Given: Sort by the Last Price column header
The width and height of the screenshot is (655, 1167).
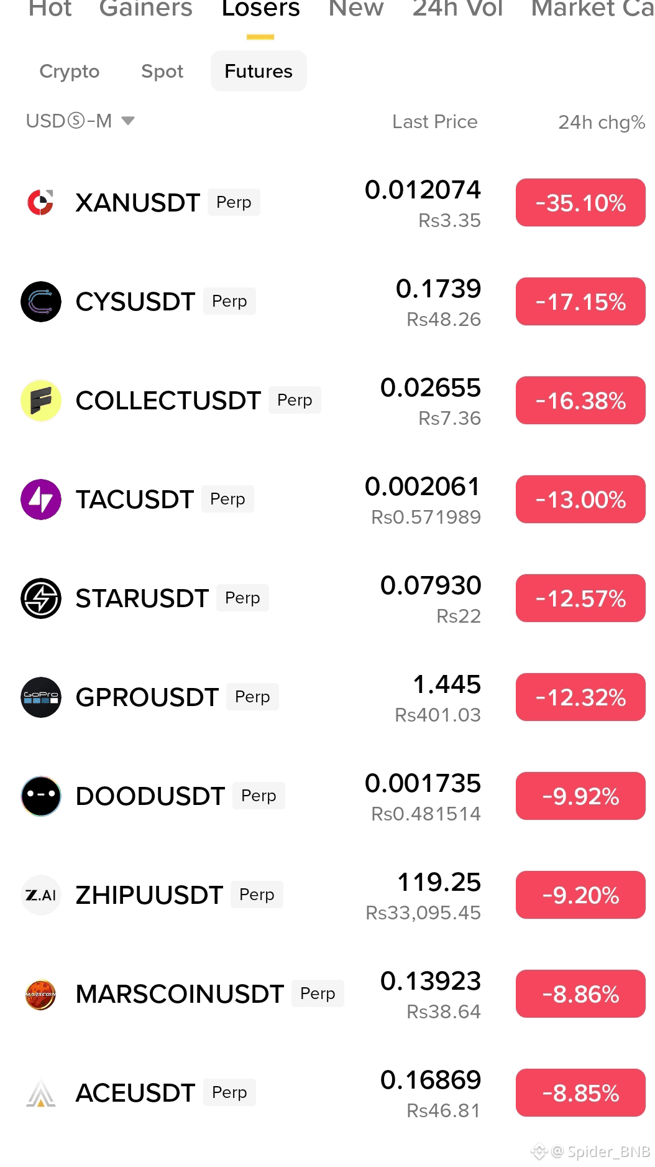Looking at the screenshot, I should (435, 122).
